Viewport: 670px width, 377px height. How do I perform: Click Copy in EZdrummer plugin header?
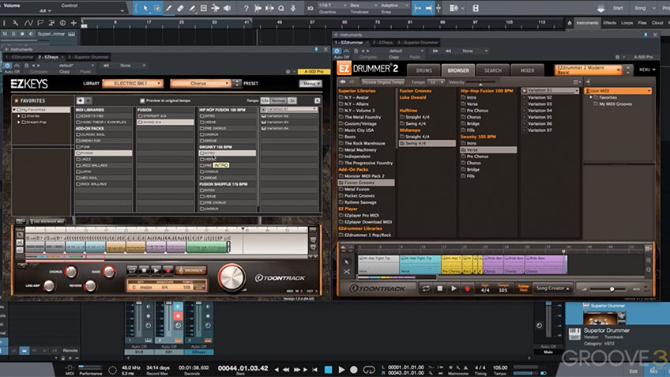394,57
